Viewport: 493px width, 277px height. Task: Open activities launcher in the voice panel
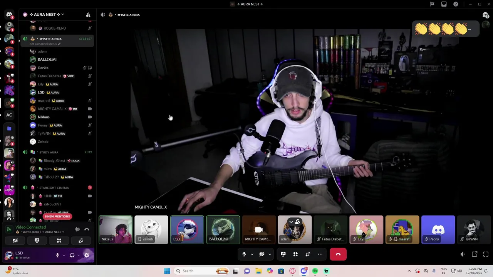point(59,240)
